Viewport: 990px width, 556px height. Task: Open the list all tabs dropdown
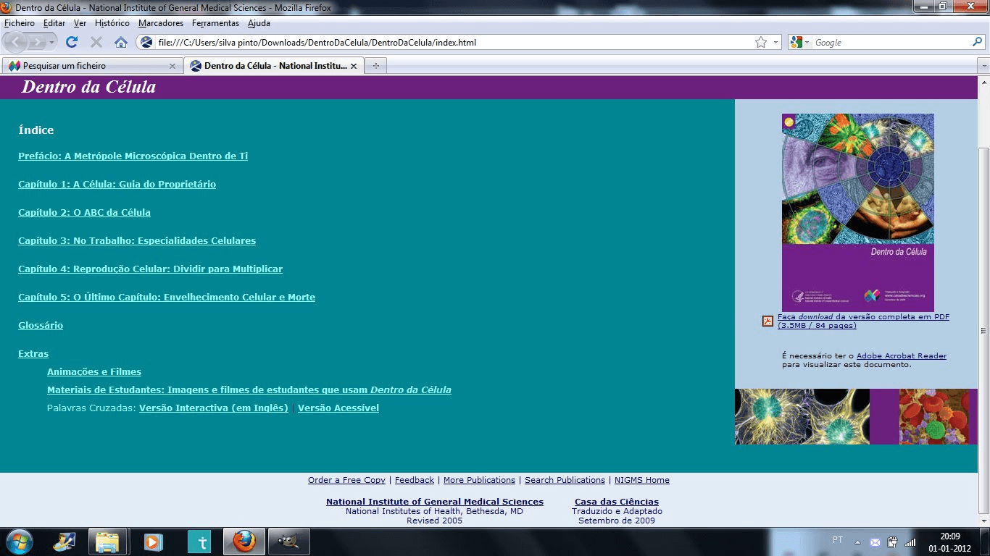(x=983, y=66)
